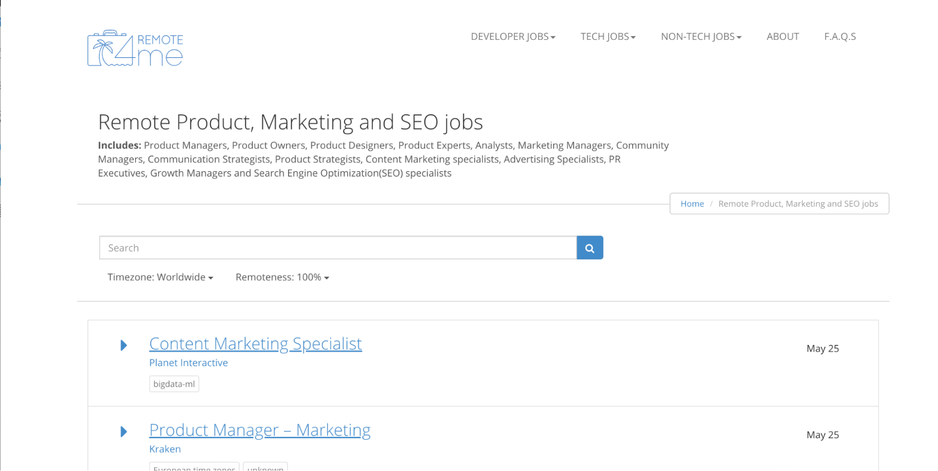Select the bigdata-ml tag
The width and height of the screenshot is (938, 471).
(x=174, y=384)
